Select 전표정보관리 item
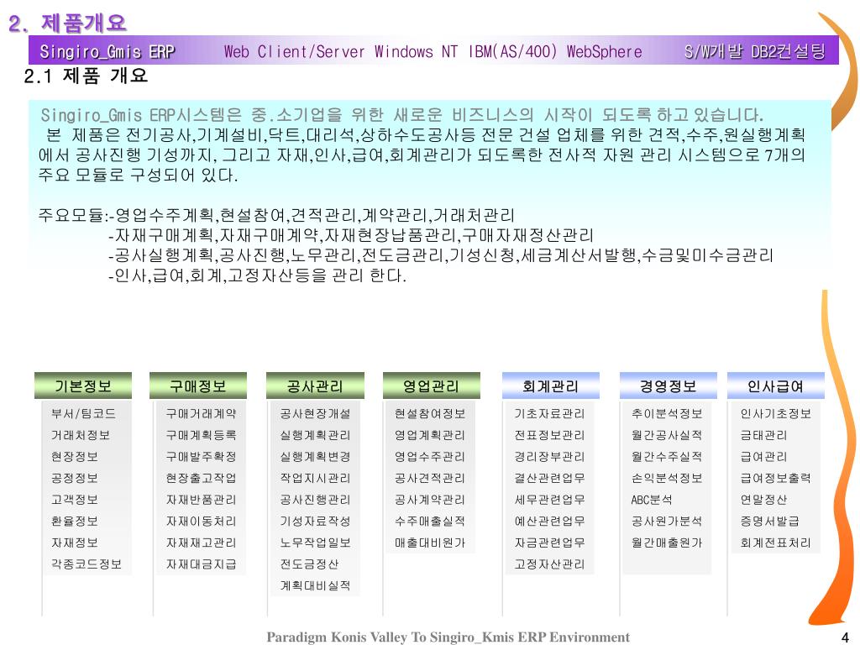This screenshot has height=645, width=860. click(x=549, y=435)
